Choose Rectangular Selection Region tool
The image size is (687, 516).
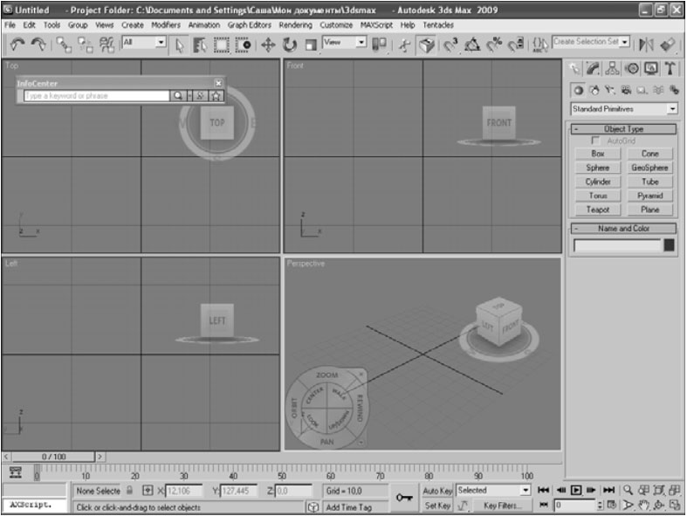click(221, 45)
